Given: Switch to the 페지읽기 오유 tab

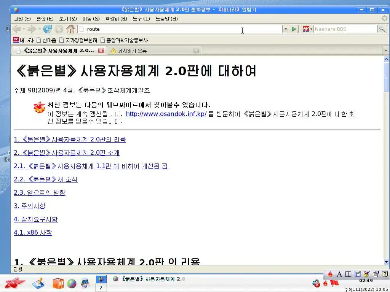Looking at the screenshot, I should point(154,51).
